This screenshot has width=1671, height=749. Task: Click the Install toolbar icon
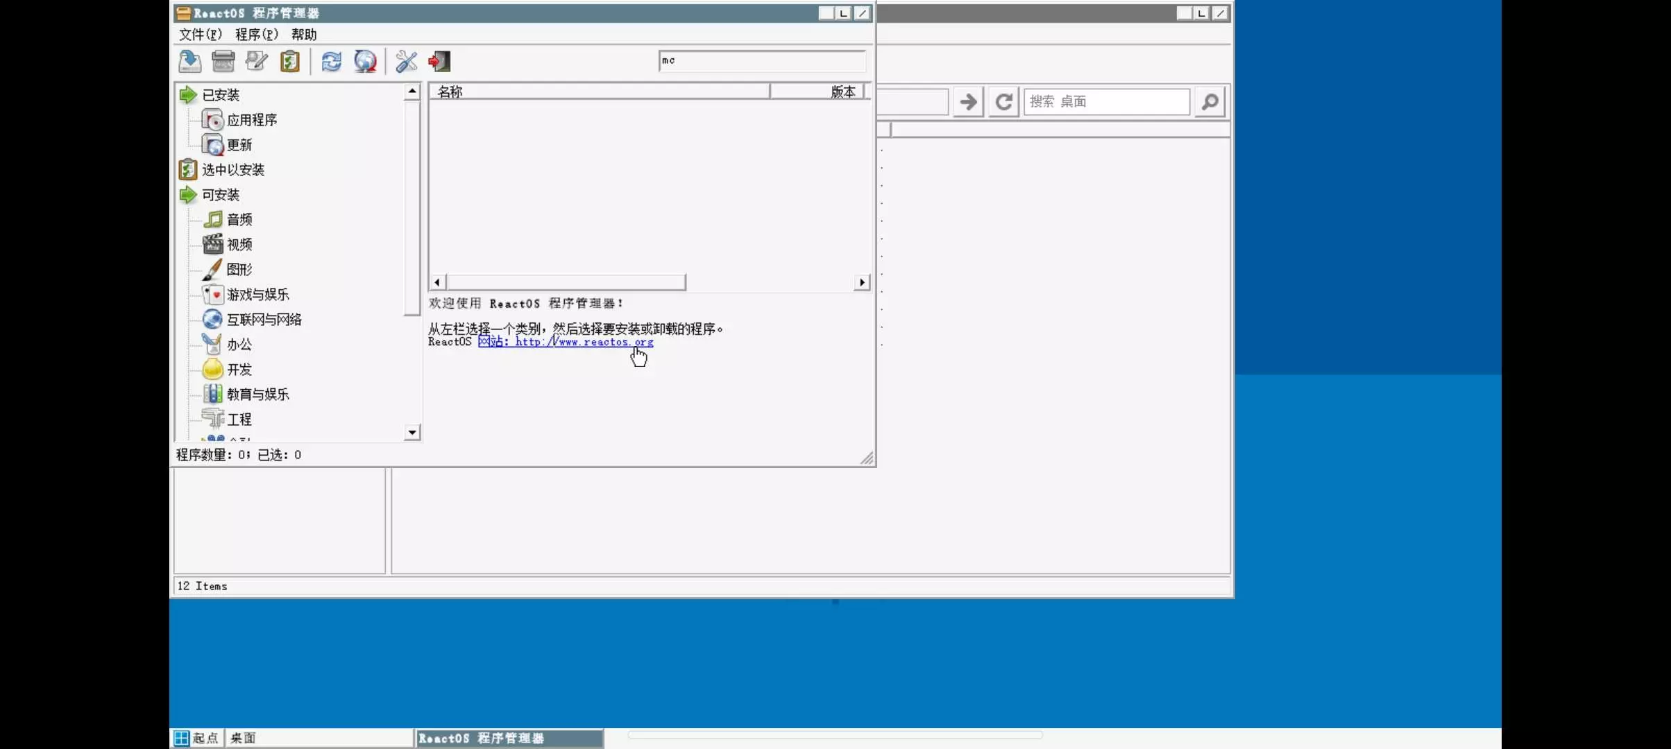[189, 62]
